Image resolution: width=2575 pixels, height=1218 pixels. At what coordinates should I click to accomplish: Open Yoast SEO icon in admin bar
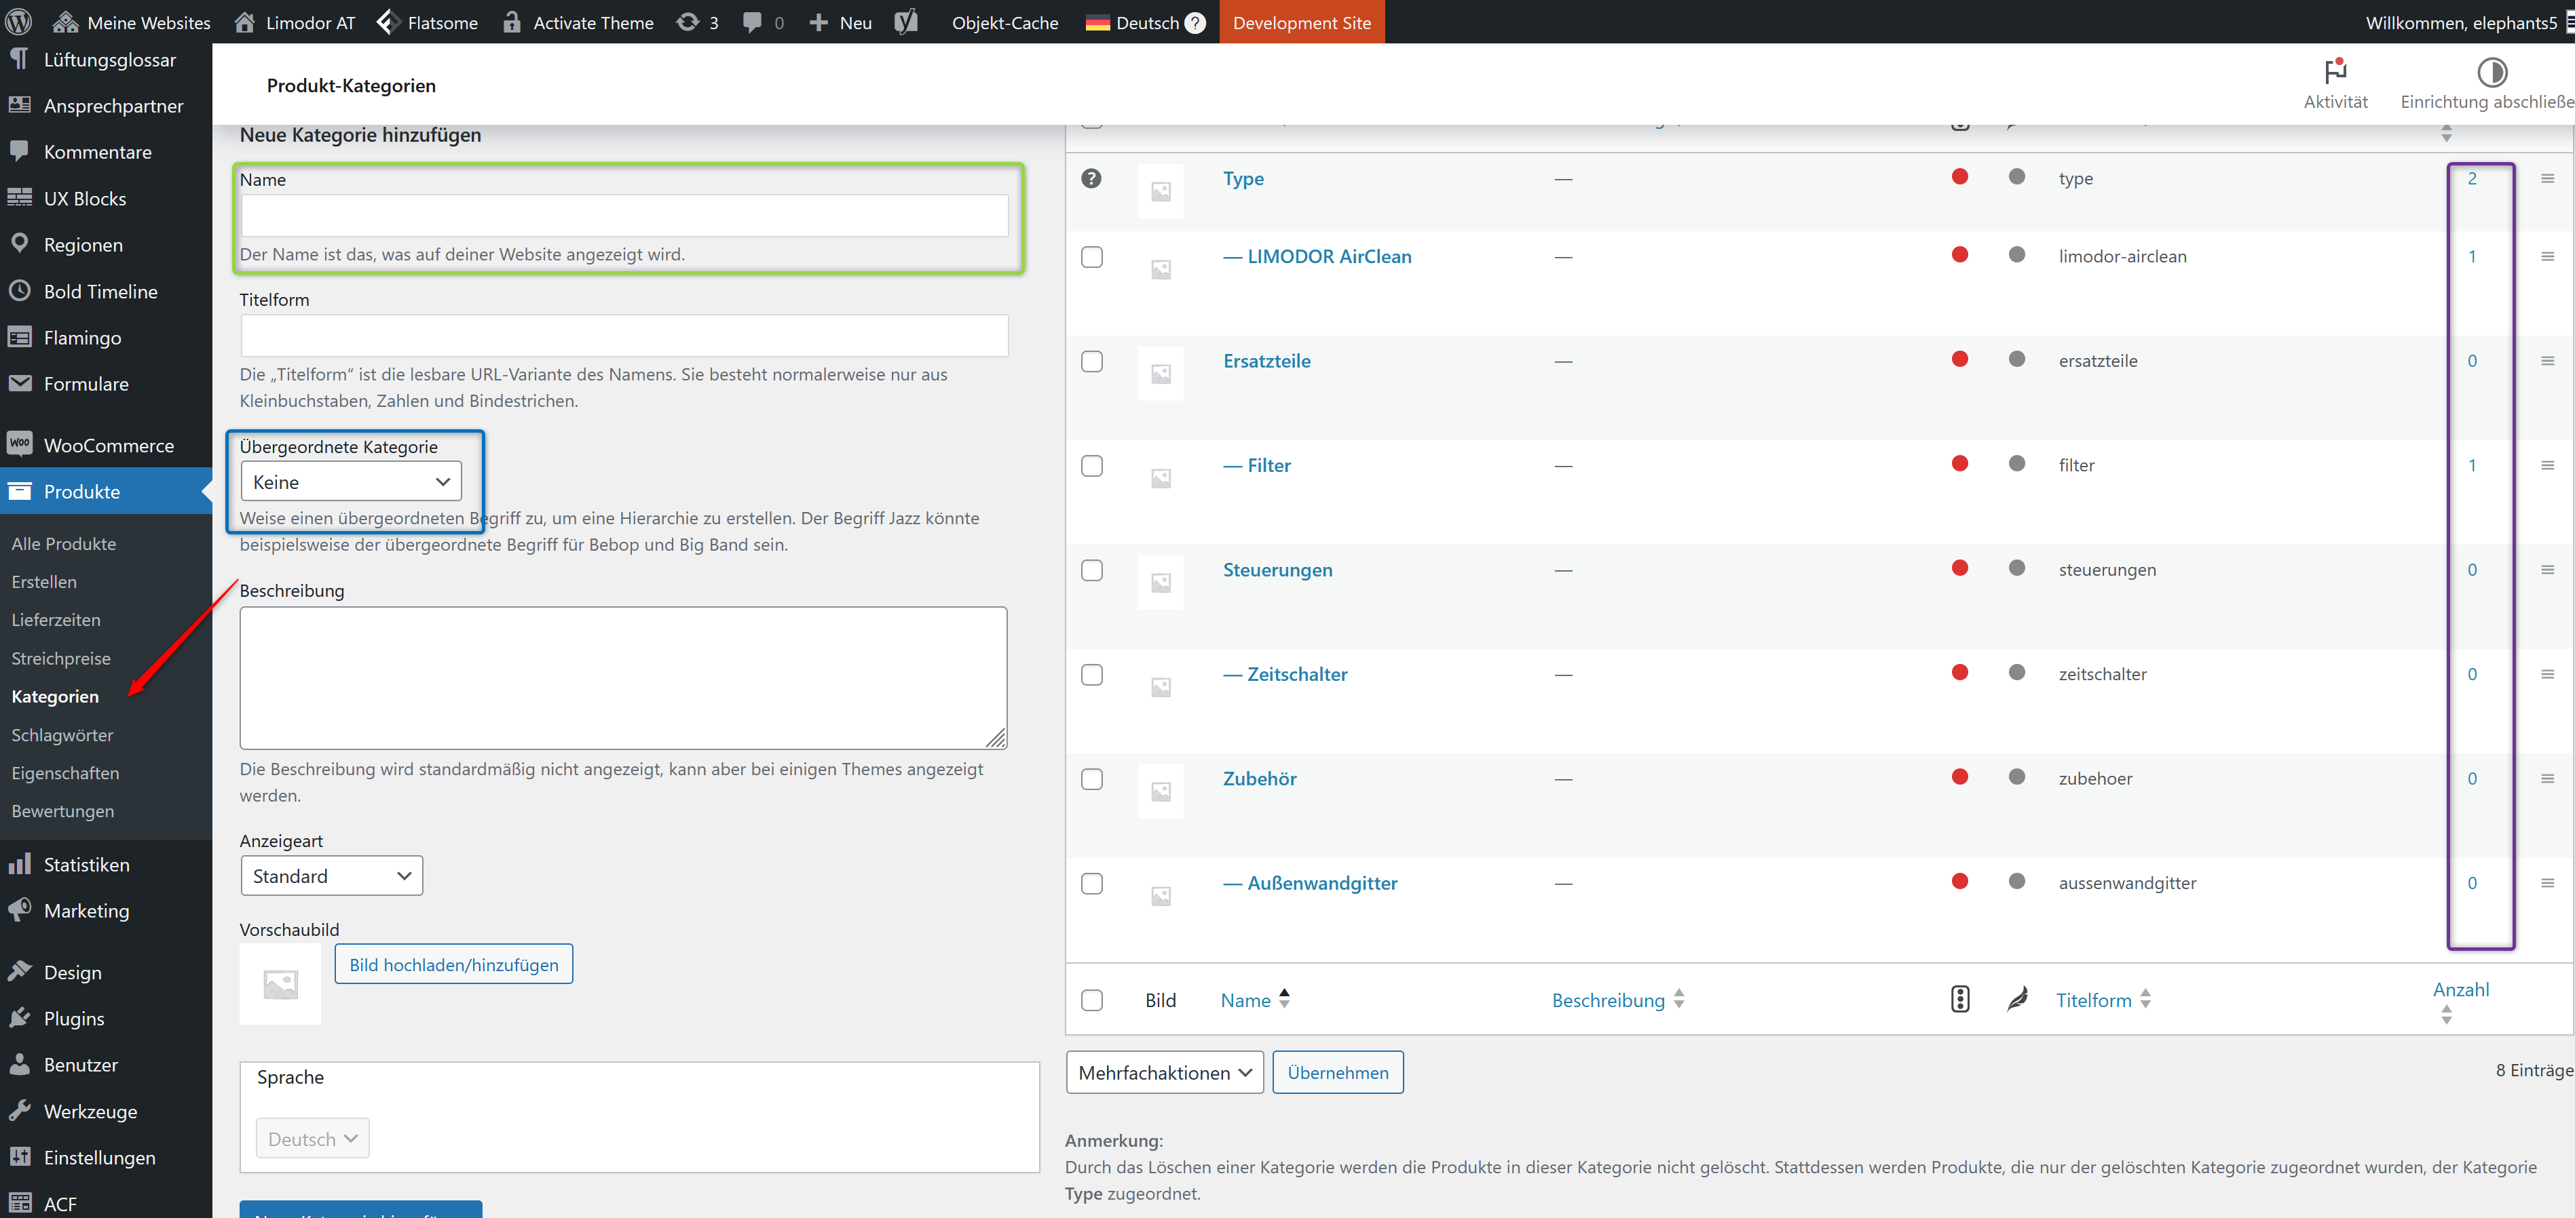905,22
